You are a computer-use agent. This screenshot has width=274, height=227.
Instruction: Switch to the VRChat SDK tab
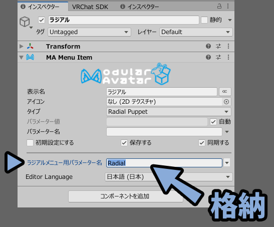pos(90,7)
